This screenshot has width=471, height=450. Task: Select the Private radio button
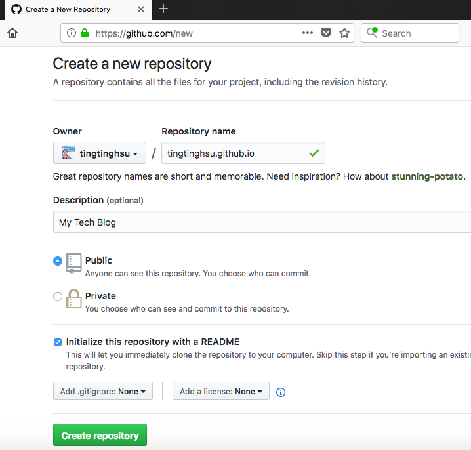coord(58,297)
